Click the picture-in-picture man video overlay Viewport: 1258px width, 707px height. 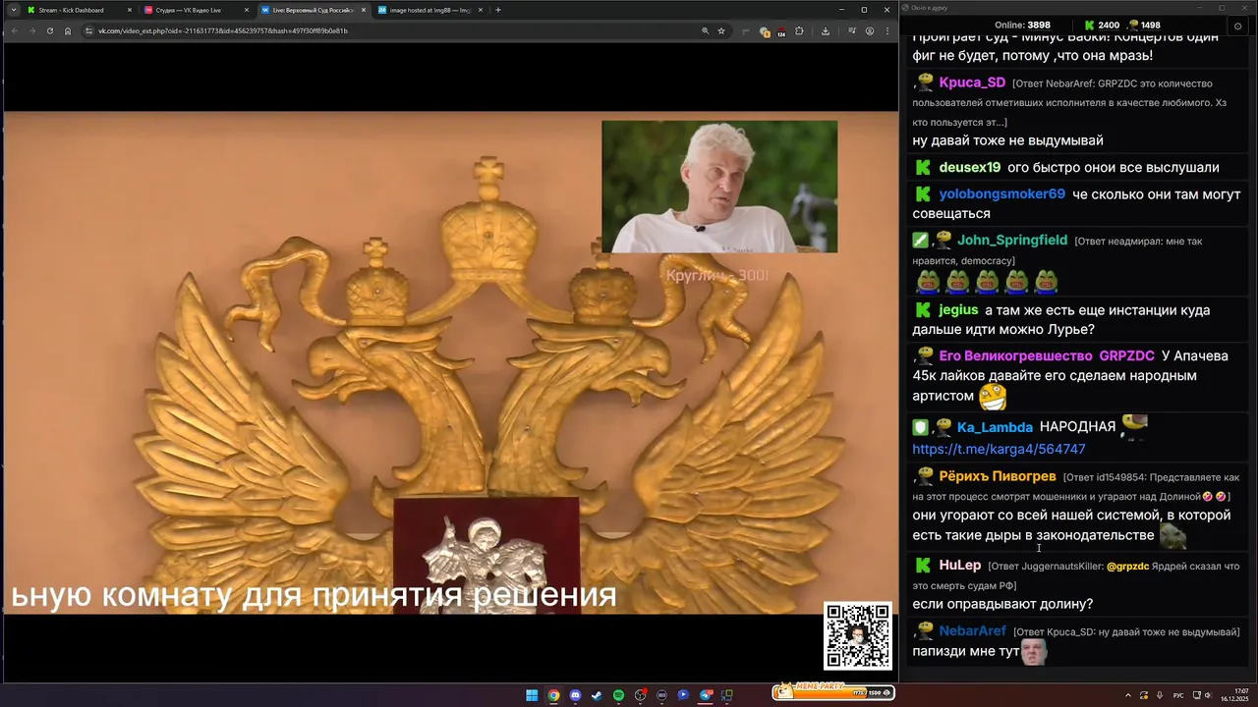(x=719, y=187)
